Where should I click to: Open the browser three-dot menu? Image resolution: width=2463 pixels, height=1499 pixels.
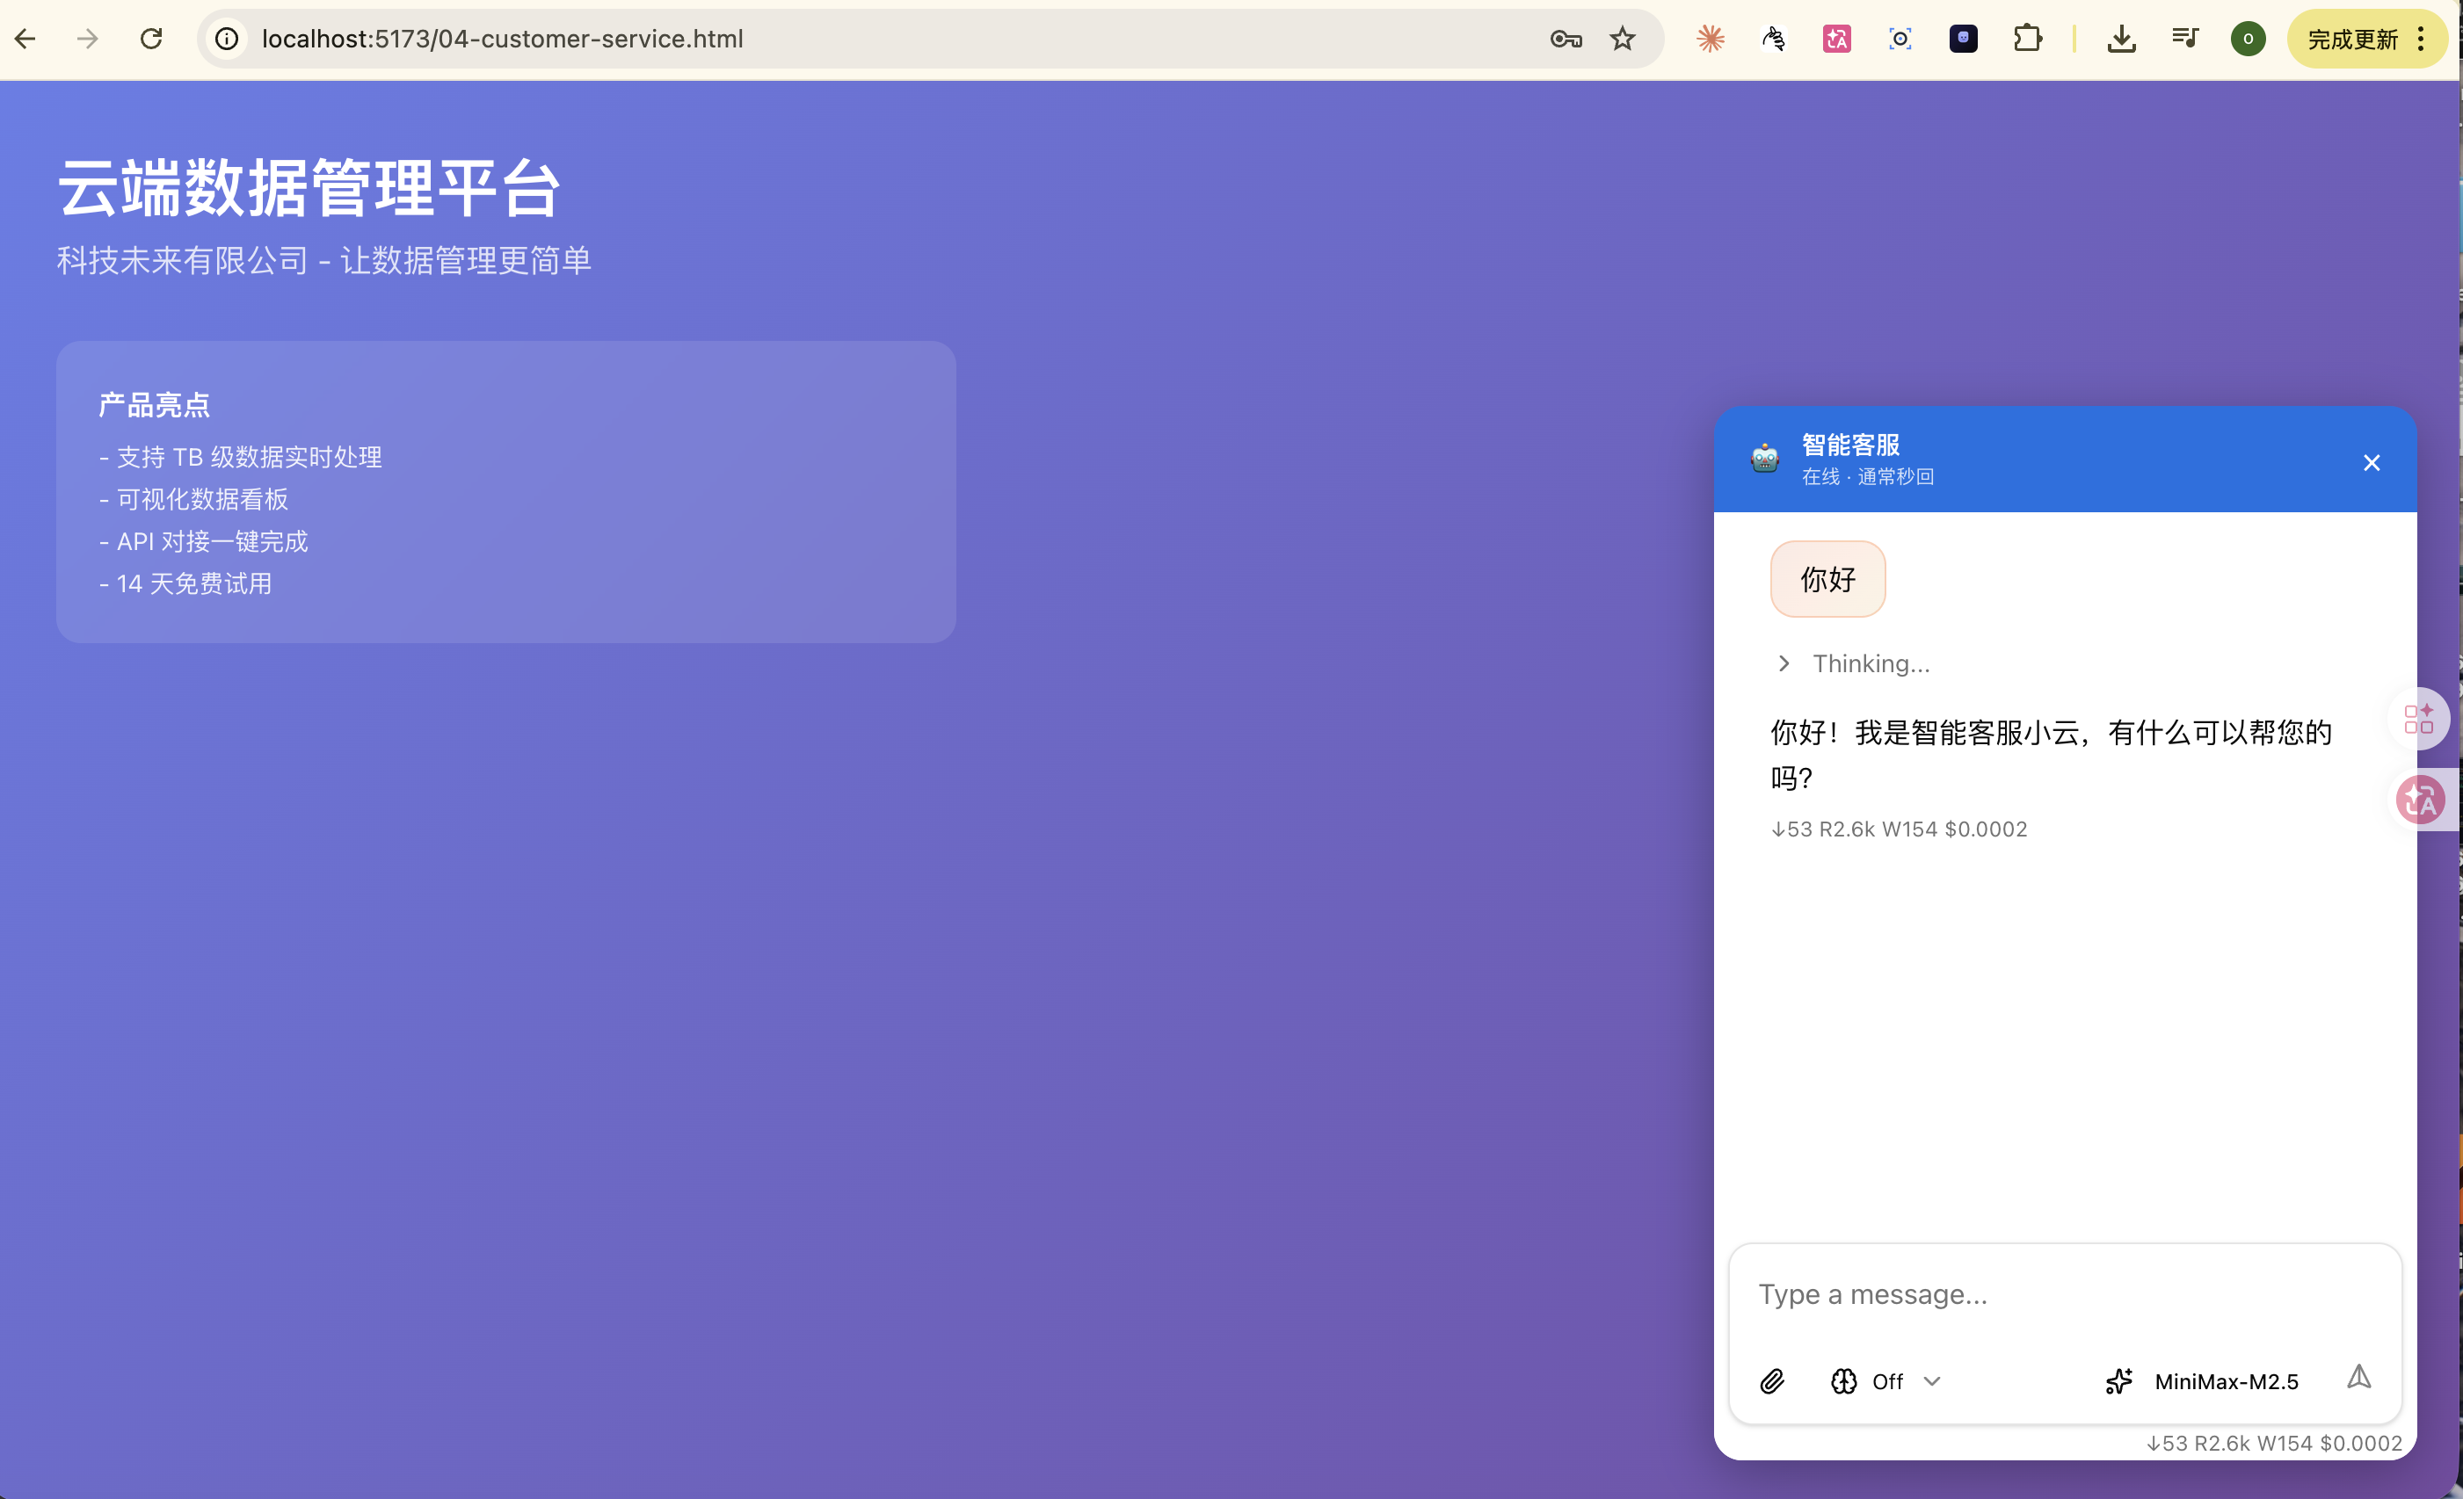[x=2420, y=39]
